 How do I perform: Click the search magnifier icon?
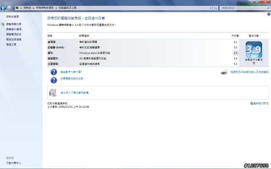point(268,8)
